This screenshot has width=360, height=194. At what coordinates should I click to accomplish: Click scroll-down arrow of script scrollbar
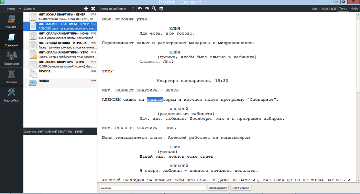(x=358, y=181)
